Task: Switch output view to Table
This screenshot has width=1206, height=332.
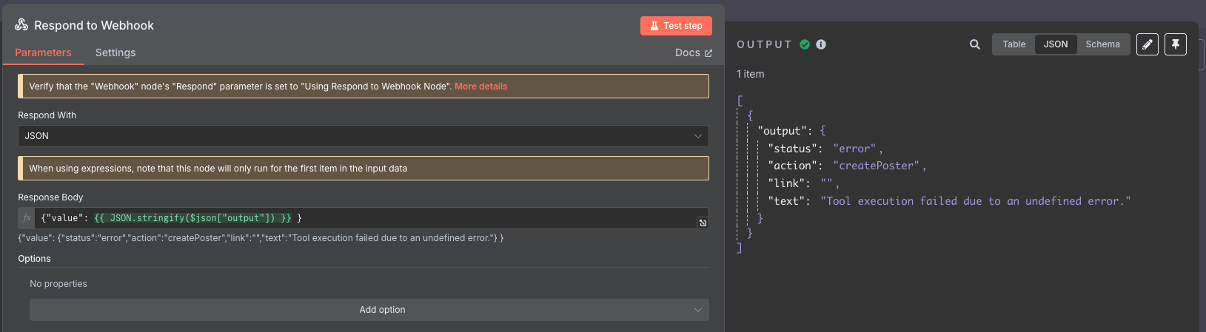Action: 1014,44
